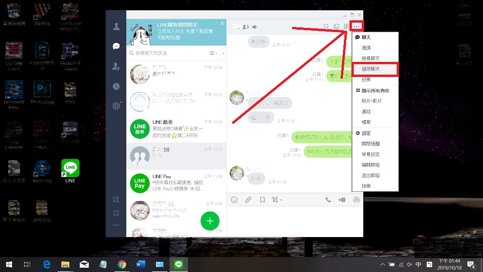The image size is (483, 272).
Task: Open Chrome from the taskbar
Action: [122, 264]
